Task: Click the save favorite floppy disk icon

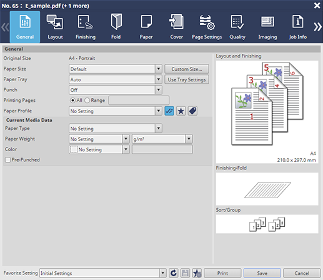Action: (185, 273)
